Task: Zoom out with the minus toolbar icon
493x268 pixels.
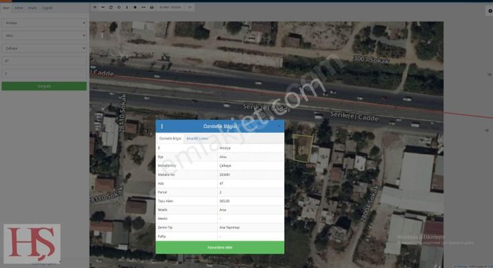Action: [102, 7]
